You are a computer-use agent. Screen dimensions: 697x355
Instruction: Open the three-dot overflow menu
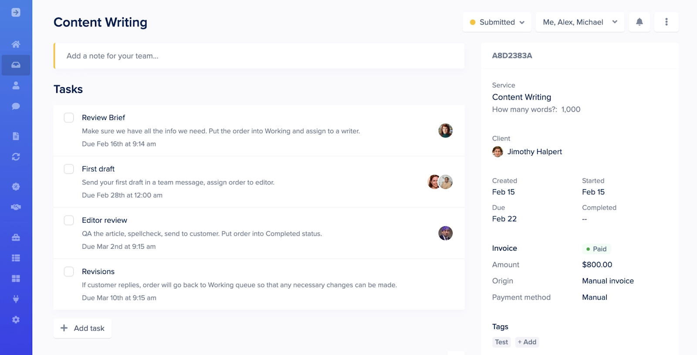(x=666, y=22)
